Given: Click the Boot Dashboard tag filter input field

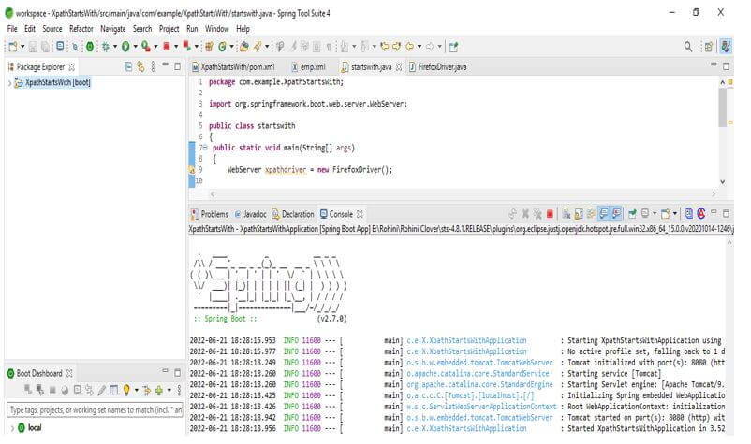Looking at the screenshot, I should 95,410.
